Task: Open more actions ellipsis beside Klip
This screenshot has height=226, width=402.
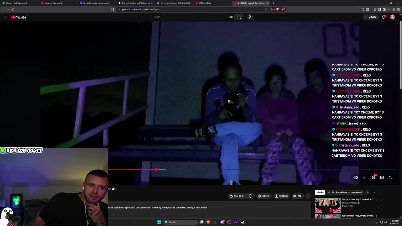Action: point(308,196)
